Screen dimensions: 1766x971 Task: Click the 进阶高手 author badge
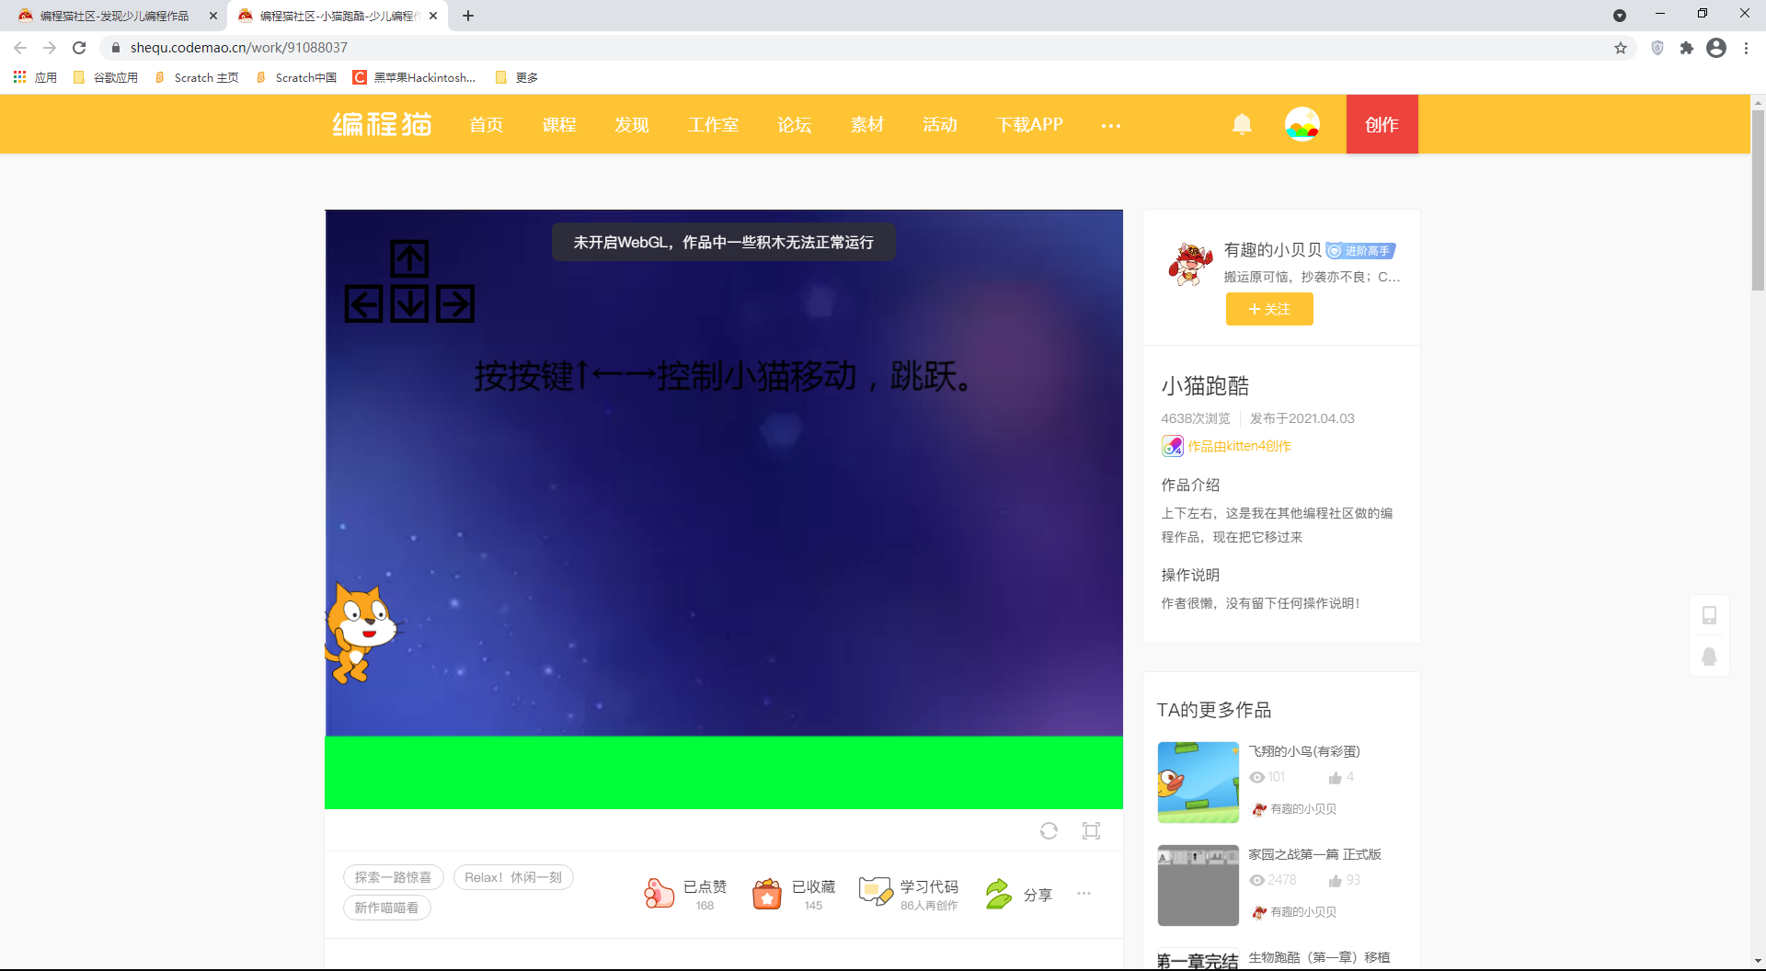[x=1361, y=251]
